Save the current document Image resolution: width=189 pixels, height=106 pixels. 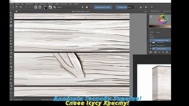[21, 7]
